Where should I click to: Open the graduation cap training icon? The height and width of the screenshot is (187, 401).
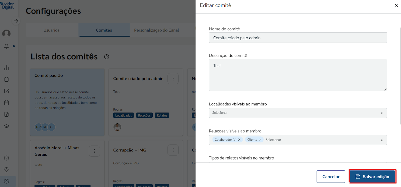click(7, 126)
